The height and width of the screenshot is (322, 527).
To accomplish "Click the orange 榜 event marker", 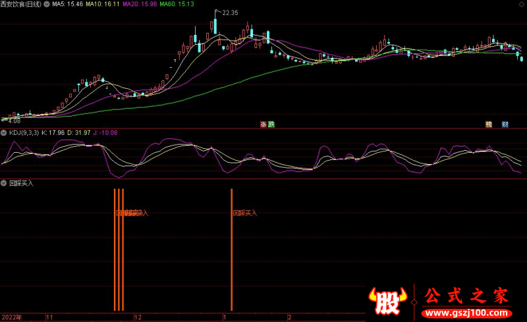I will pyautogui.click(x=489, y=124).
